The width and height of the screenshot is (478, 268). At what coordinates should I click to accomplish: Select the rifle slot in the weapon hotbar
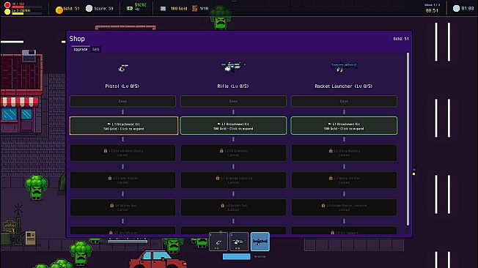pyautogui.click(x=239, y=242)
